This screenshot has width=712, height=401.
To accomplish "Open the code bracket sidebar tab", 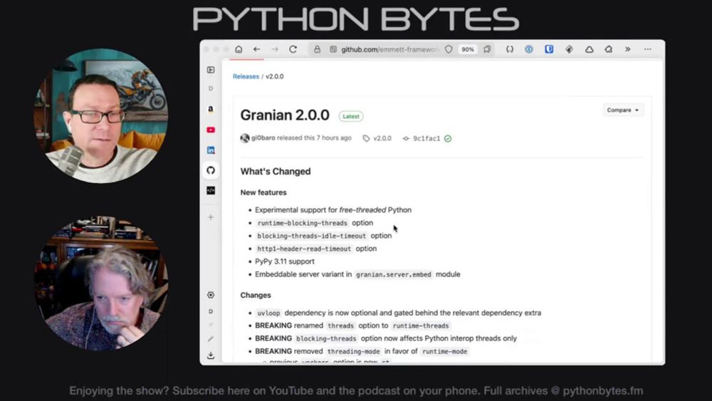I will [211, 190].
